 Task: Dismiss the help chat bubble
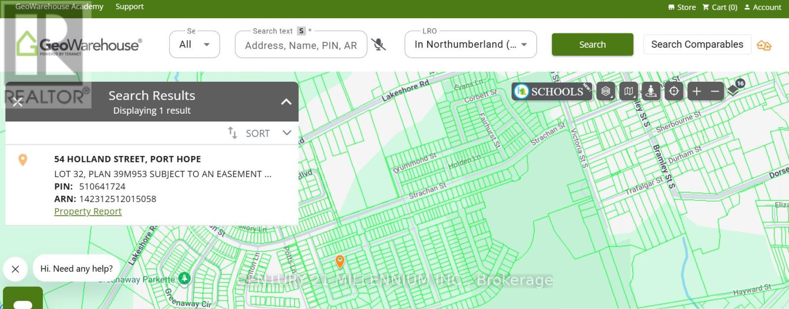[15, 269]
